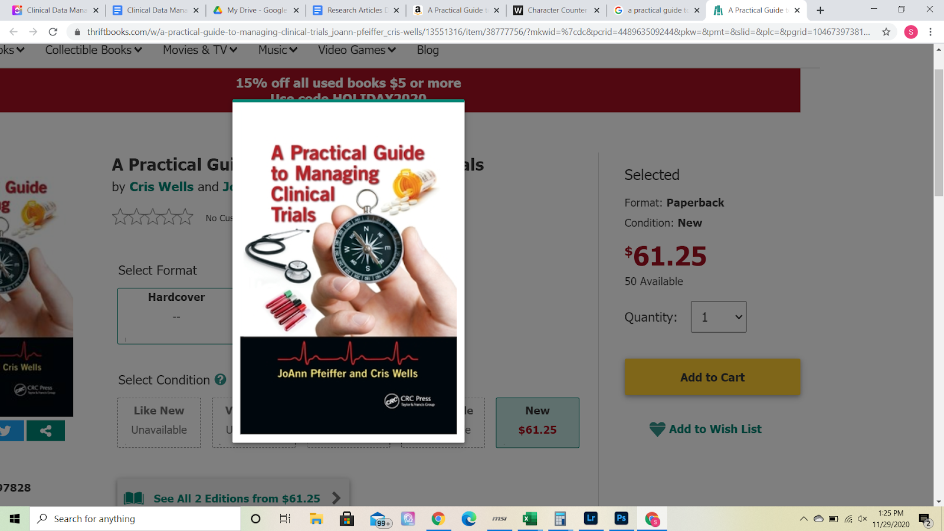Image resolution: width=944 pixels, height=531 pixels.
Task: Select the Hardcover format option
Action: [x=176, y=316]
